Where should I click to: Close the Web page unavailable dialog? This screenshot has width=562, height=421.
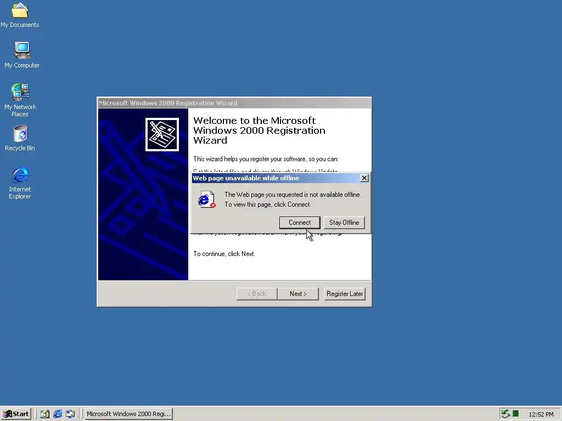click(364, 178)
